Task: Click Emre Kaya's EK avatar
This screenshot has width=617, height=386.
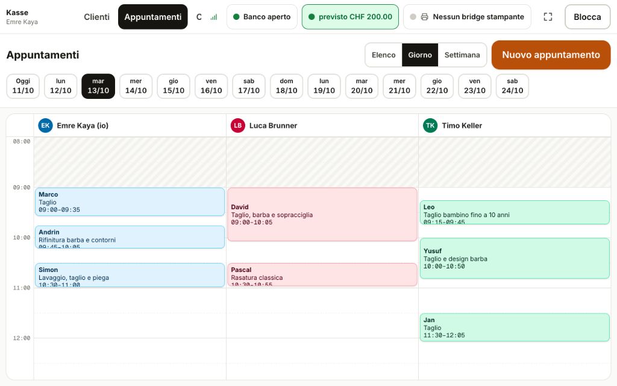Action: [x=45, y=125]
